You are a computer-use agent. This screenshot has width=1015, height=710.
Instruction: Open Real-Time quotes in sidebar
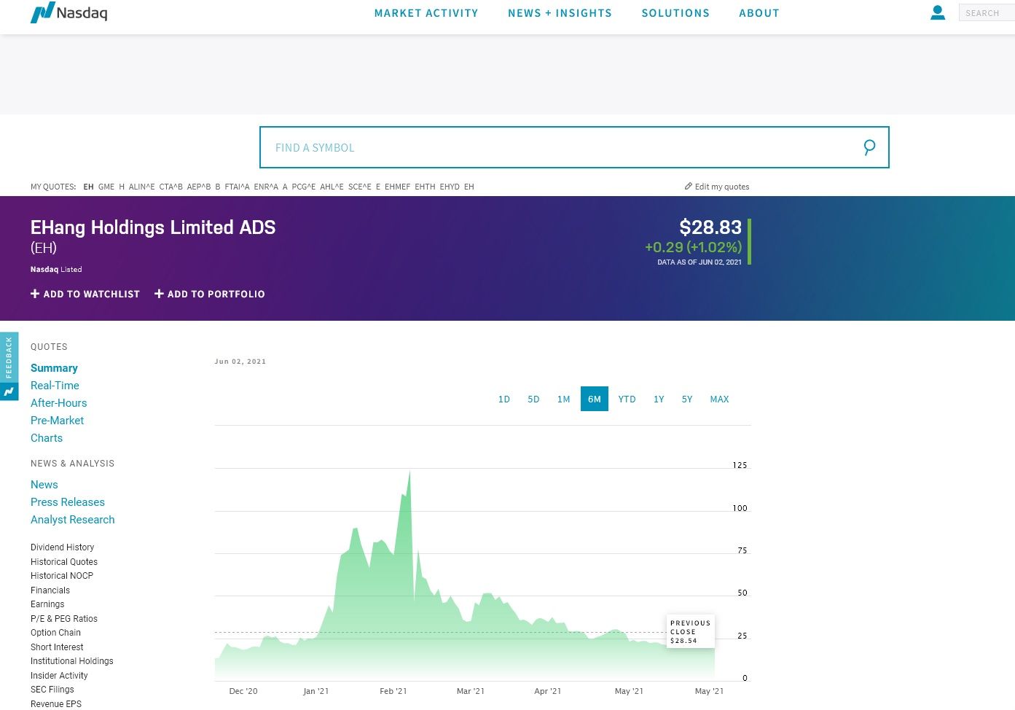(55, 386)
